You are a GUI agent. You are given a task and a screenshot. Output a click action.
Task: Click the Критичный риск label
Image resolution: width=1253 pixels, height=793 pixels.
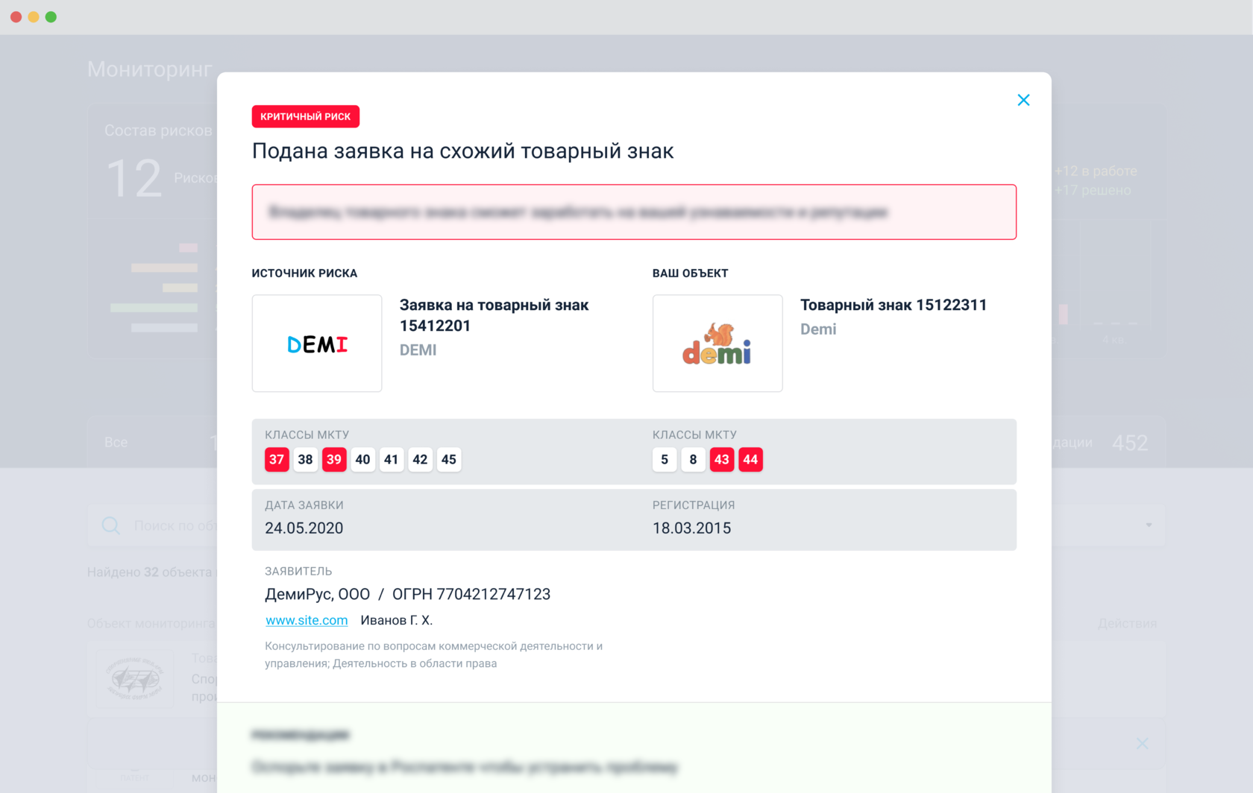tap(306, 116)
